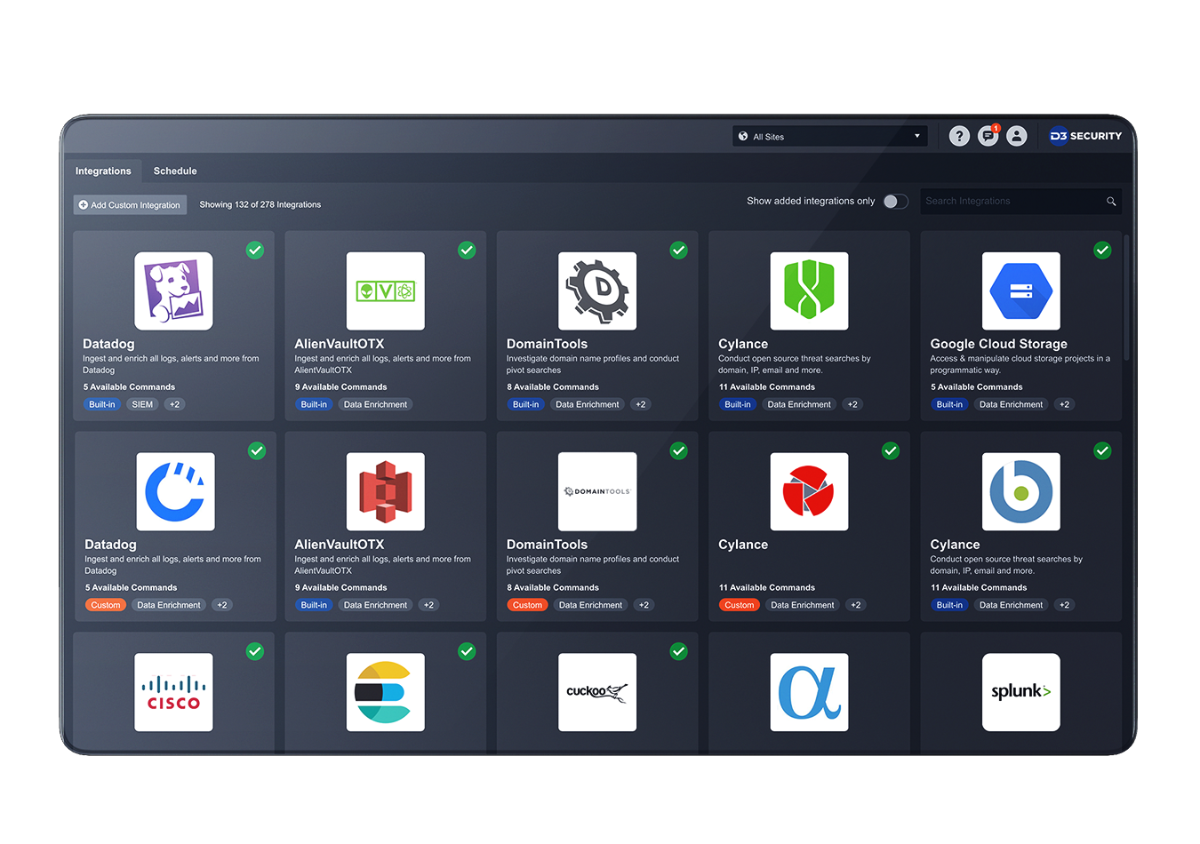Click the globe icon beside All Sites
The image size is (1200, 844).
coord(743,136)
